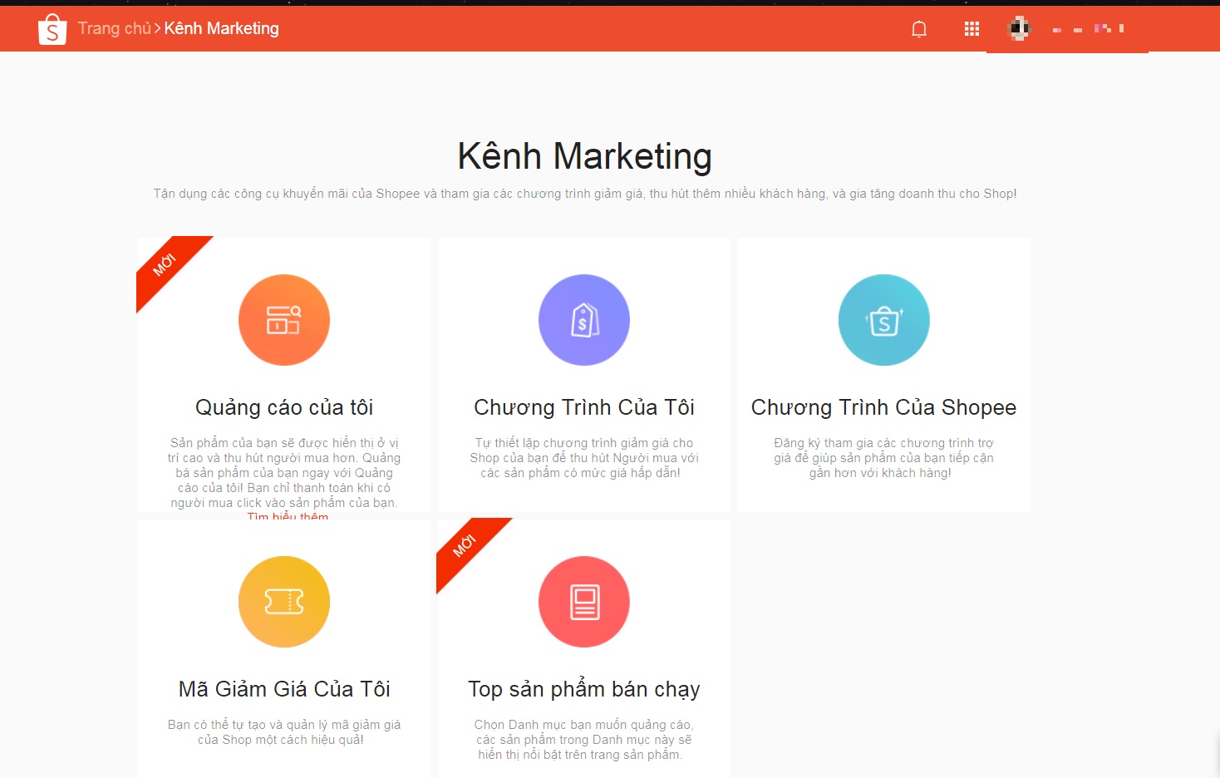Open Quảng cáo của tôi title
This screenshot has height=778, width=1220.
(284, 407)
